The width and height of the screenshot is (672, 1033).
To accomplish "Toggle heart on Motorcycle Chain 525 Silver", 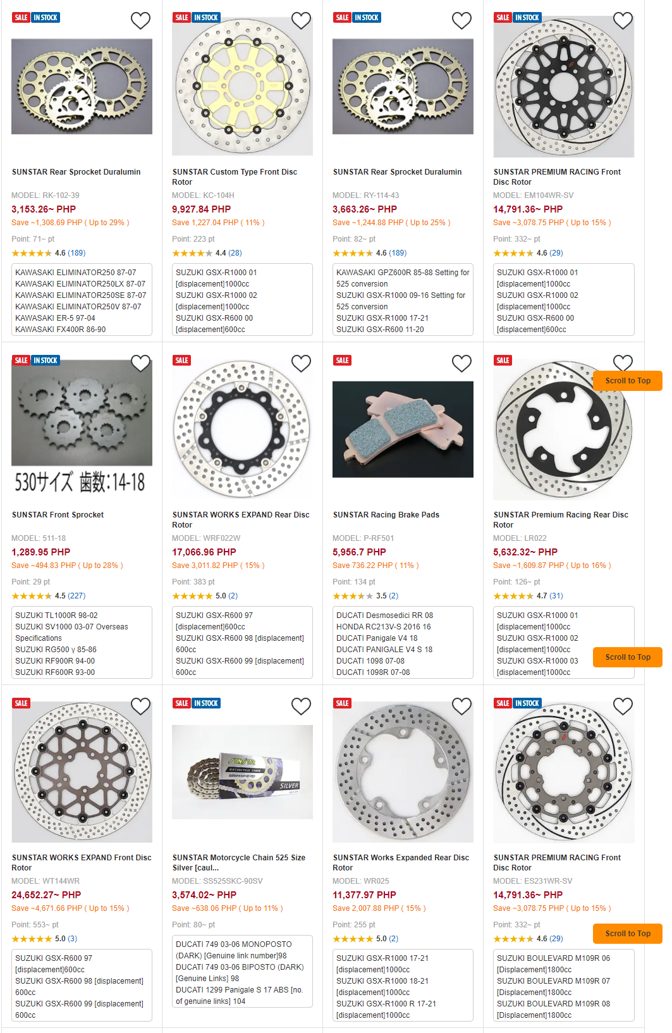I will coord(301,707).
